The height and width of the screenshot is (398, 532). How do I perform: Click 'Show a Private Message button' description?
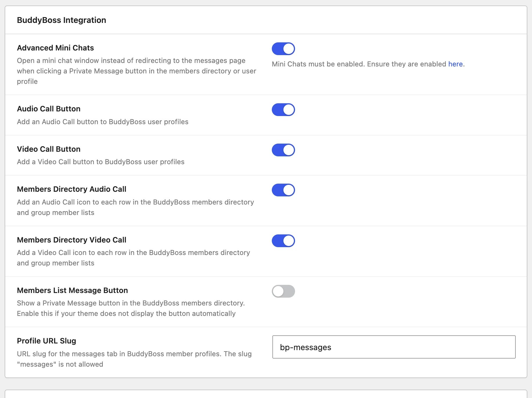pos(131,308)
